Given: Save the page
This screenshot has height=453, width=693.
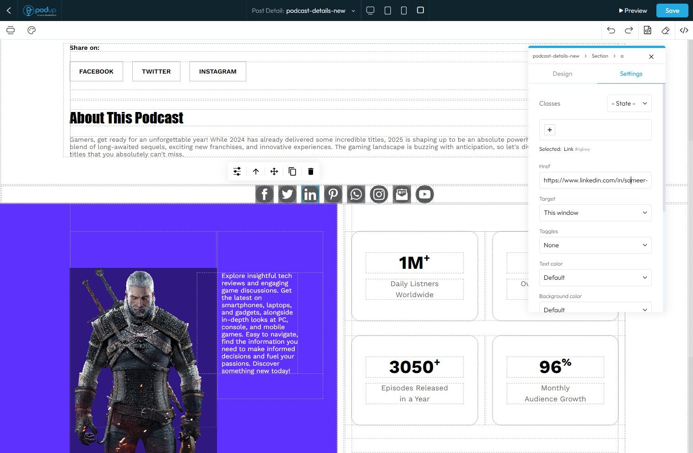Looking at the screenshot, I should [x=672, y=11].
